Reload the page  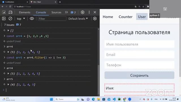pyautogui.click(x=10, y=7)
